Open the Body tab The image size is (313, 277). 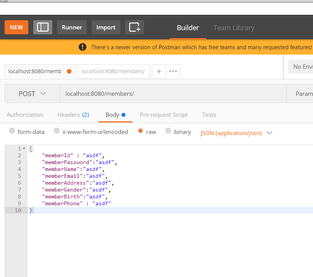click(x=115, y=115)
